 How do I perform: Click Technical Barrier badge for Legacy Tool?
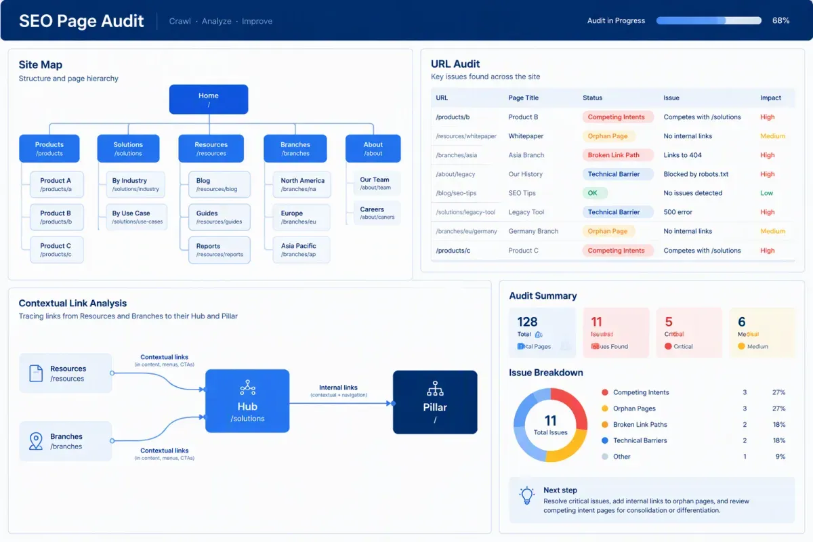(x=618, y=212)
